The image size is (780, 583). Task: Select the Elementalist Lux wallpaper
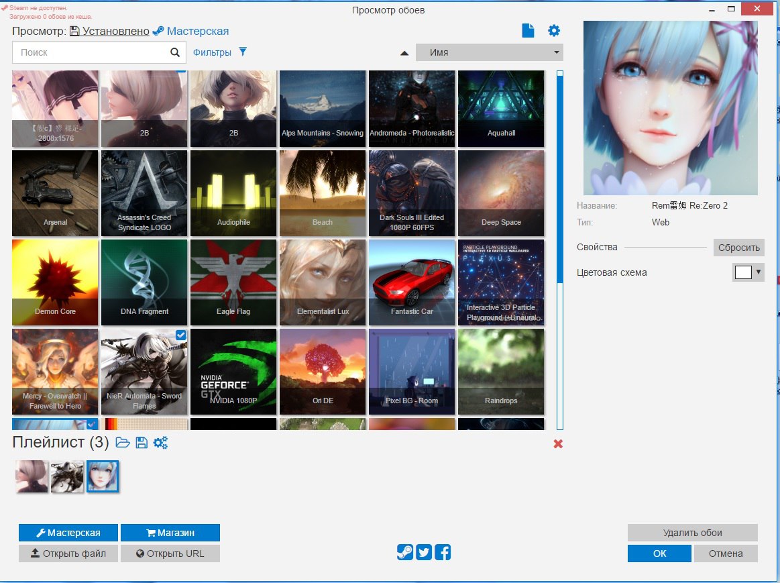(323, 282)
